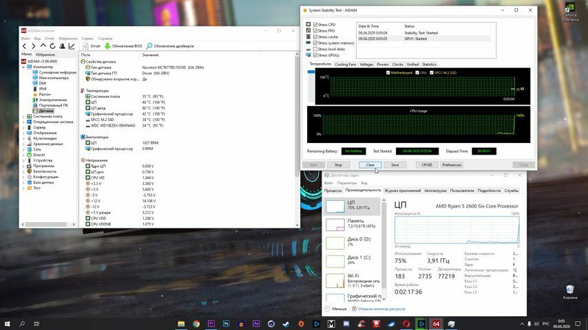Show hidden system tray icons
This screenshot has height=330, width=588.
522,324
